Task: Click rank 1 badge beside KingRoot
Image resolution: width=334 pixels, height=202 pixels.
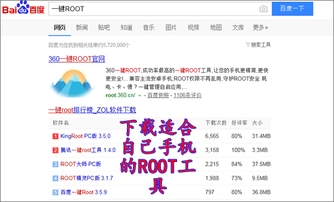Action: (x=55, y=136)
